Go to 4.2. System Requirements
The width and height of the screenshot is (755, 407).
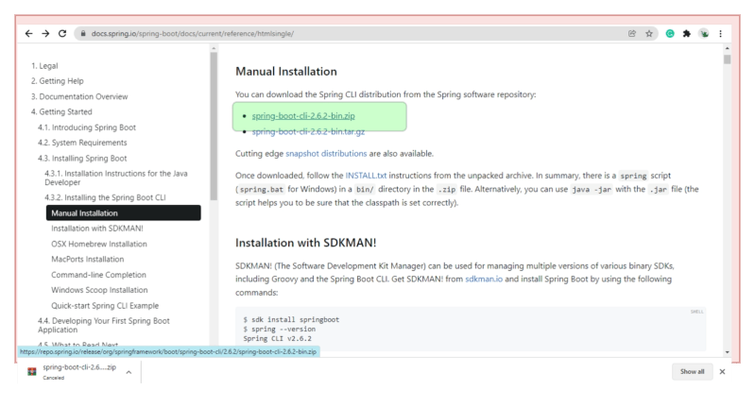82,143
